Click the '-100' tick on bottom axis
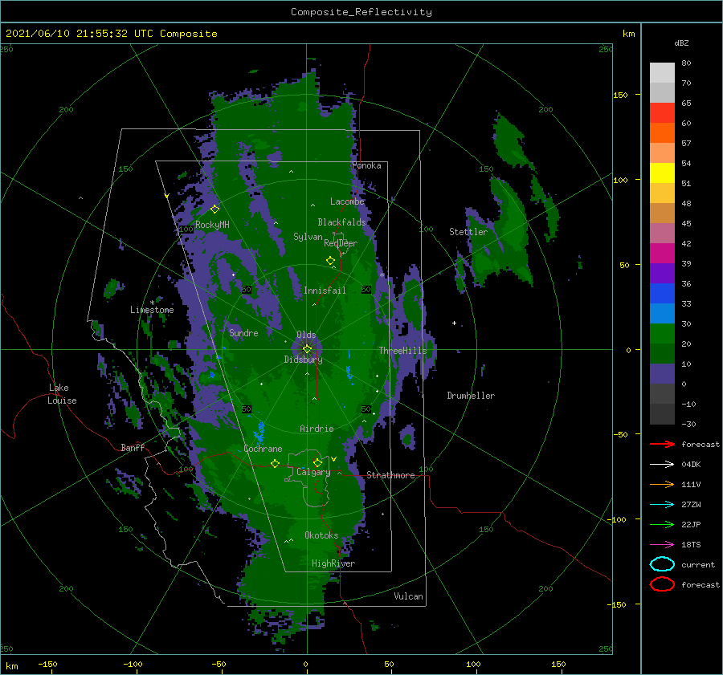Viewport: 723px width, 675px height. click(x=133, y=664)
